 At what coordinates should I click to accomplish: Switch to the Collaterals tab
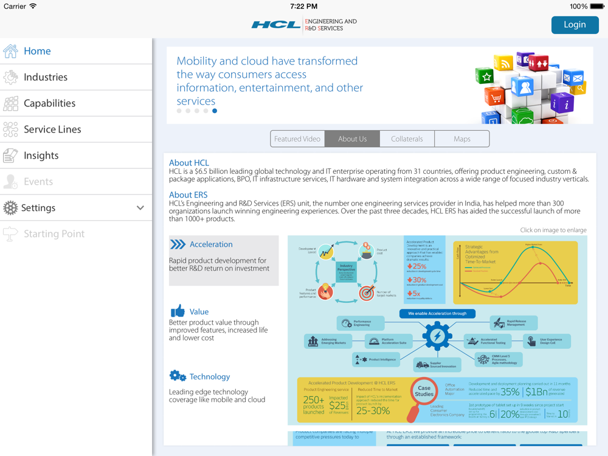pyautogui.click(x=407, y=139)
